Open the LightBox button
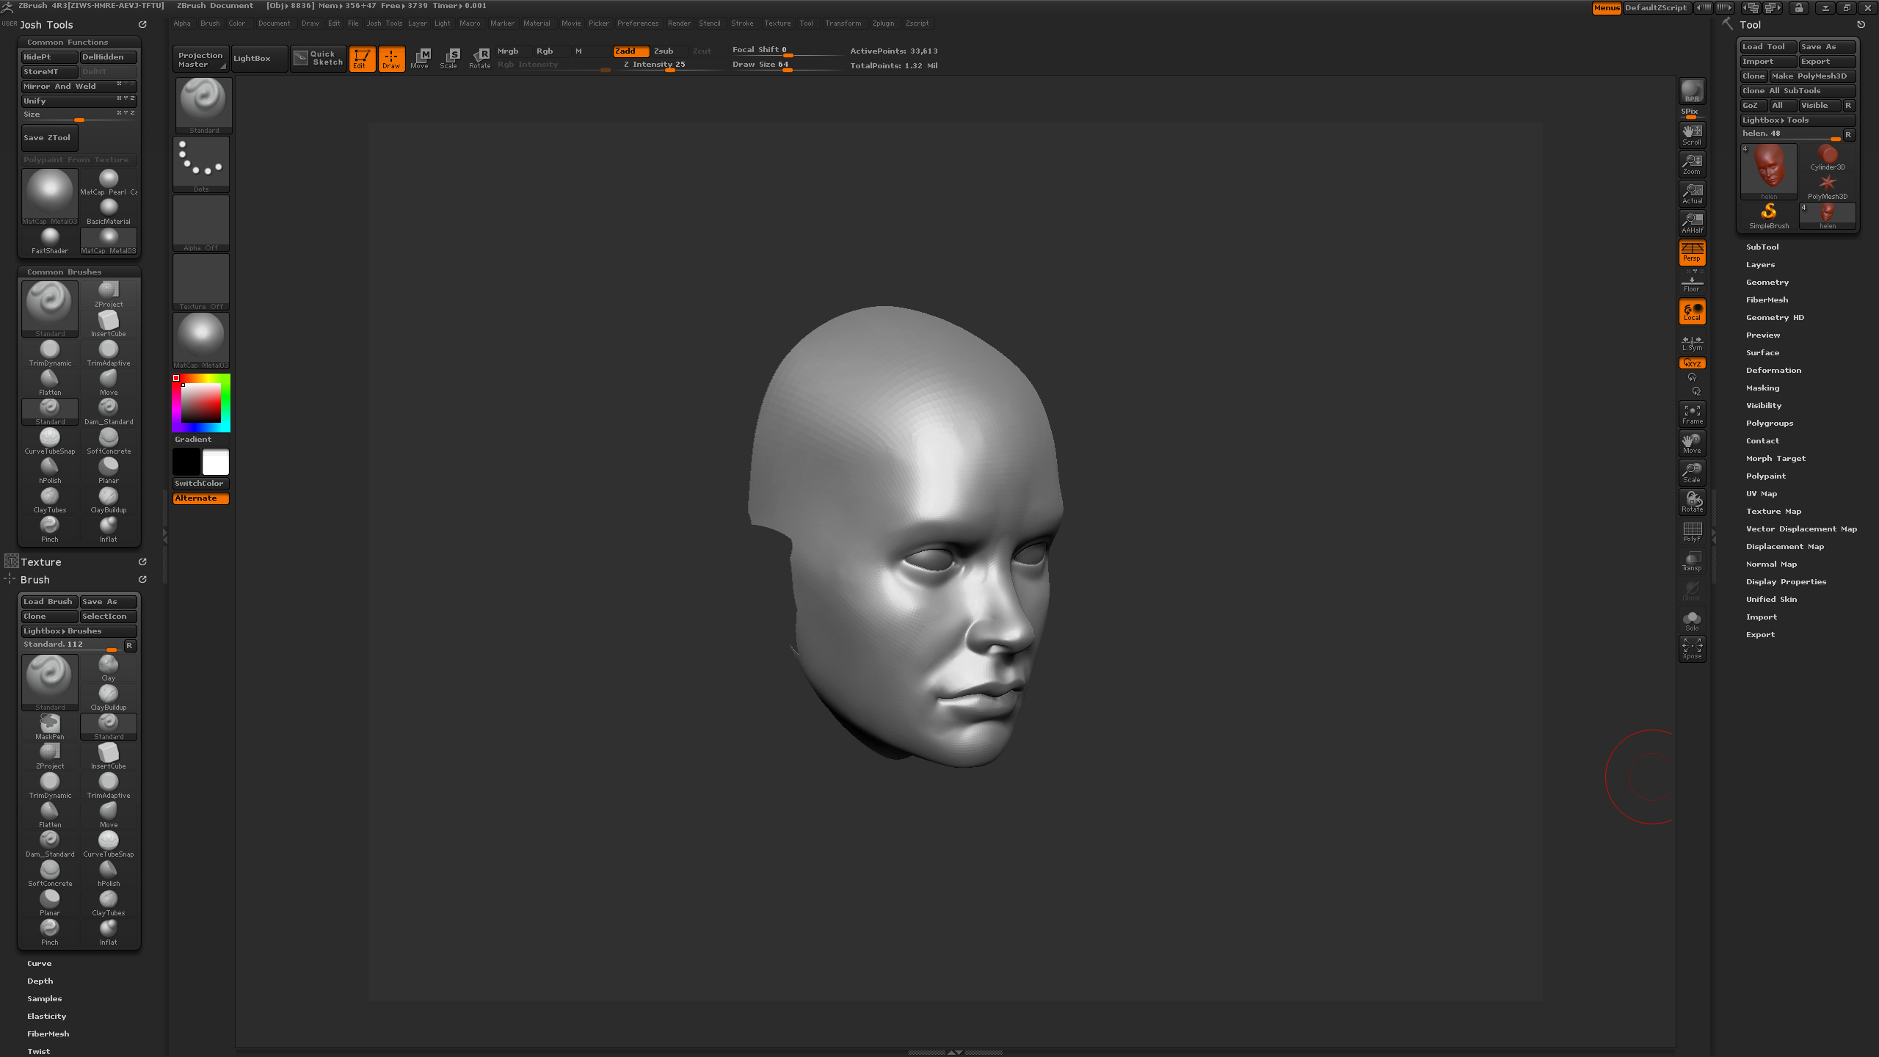Screen dimensions: 1879x1057 [x=259, y=59]
